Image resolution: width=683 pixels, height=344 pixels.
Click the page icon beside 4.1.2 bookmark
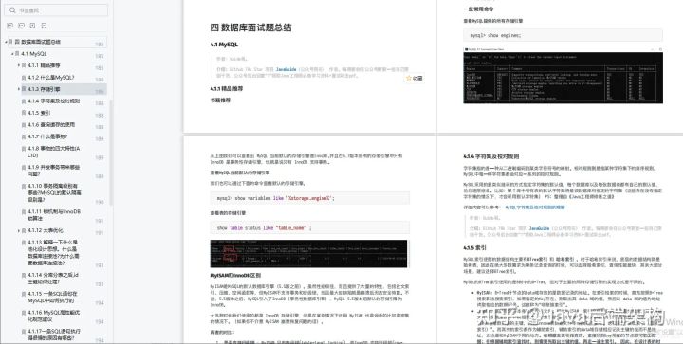[24, 77]
